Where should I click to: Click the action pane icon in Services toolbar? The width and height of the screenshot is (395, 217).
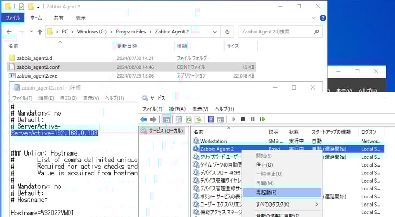click(220, 119)
